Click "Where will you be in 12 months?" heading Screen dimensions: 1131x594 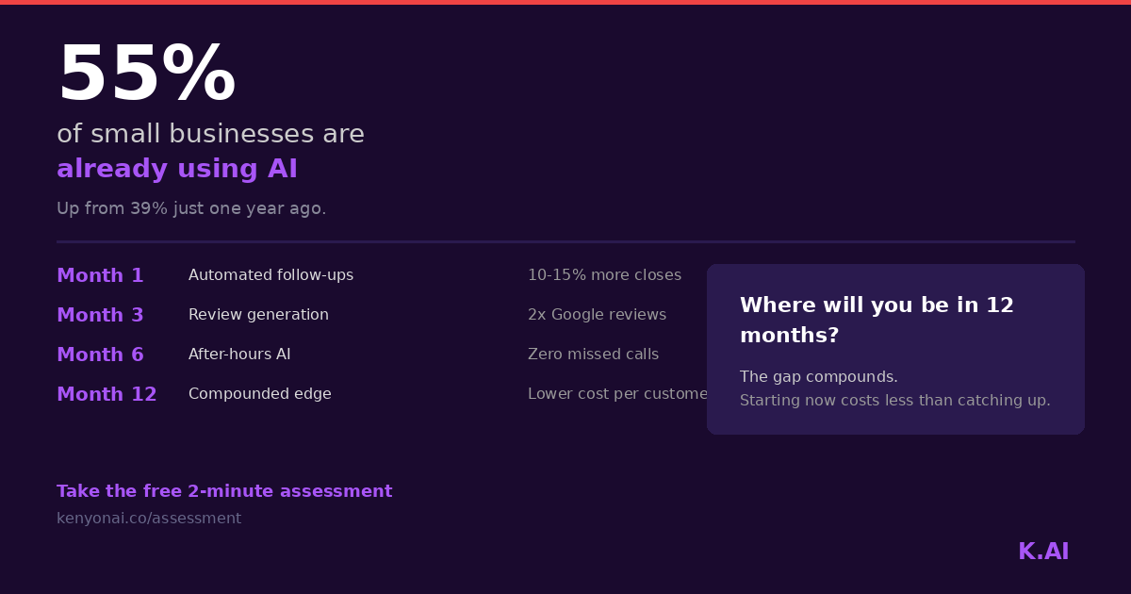pos(877,320)
